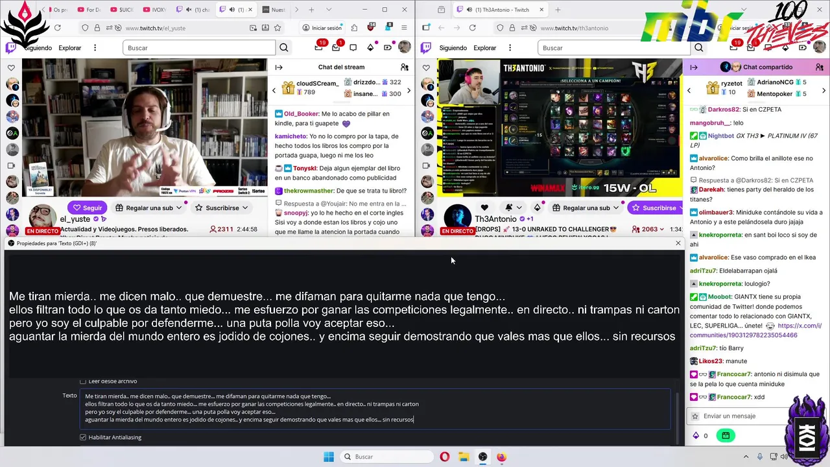This screenshot has height=467, width=830.
Task: Bookmark el_yuste page with star icon
Action: [278, 28]
